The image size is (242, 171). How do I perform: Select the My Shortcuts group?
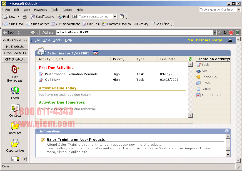15,47
